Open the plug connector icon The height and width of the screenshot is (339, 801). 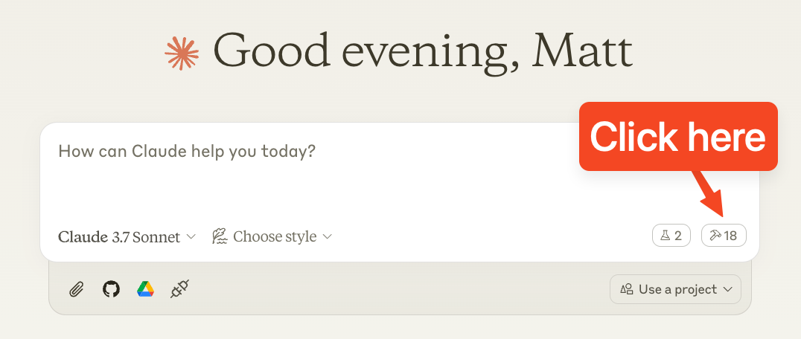179,289
